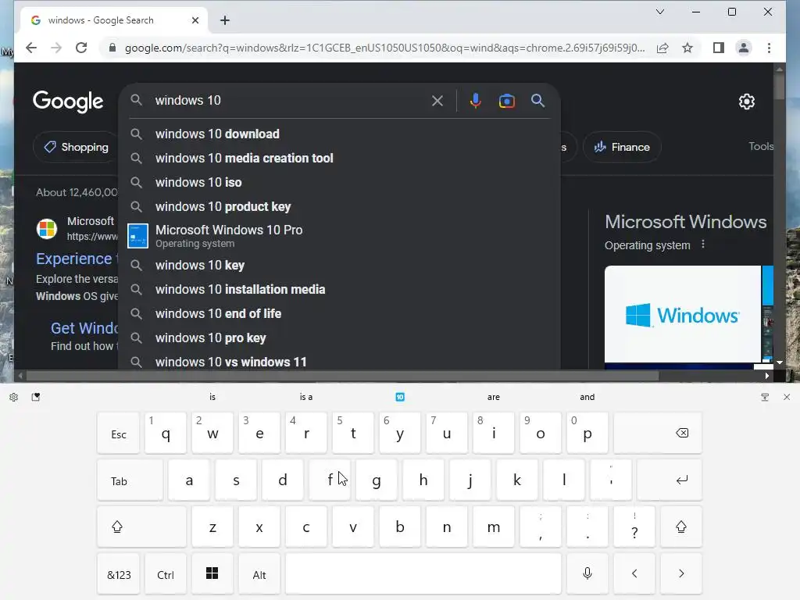Toggle the Ctrl key
The width and height of the screenshot is (800, 600).
coord(166,574)
